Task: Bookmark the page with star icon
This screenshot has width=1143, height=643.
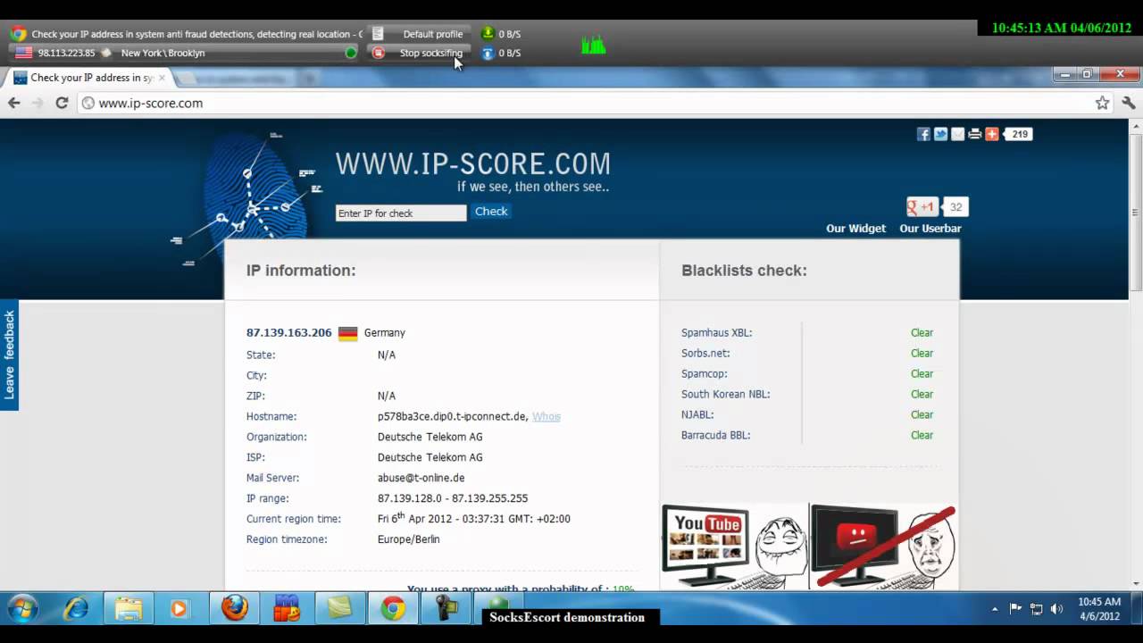Action: point(1103,103)
